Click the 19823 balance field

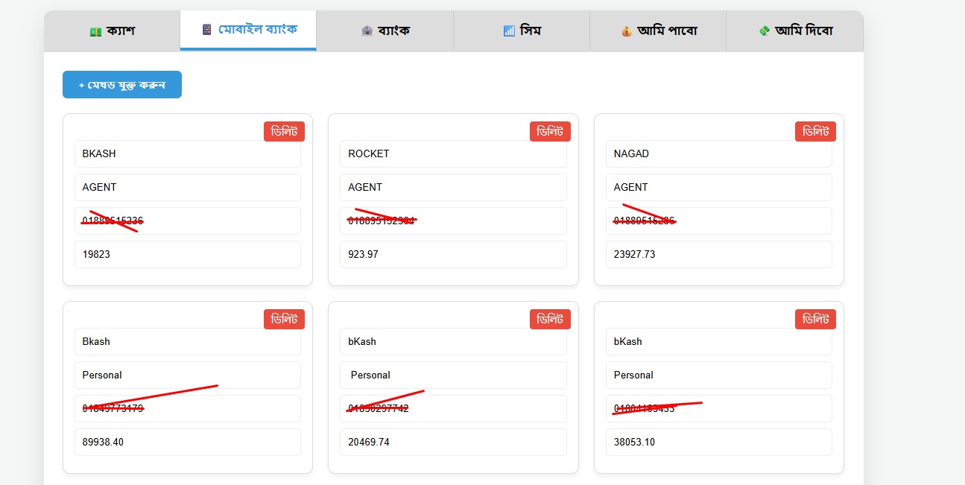point(188,254)
